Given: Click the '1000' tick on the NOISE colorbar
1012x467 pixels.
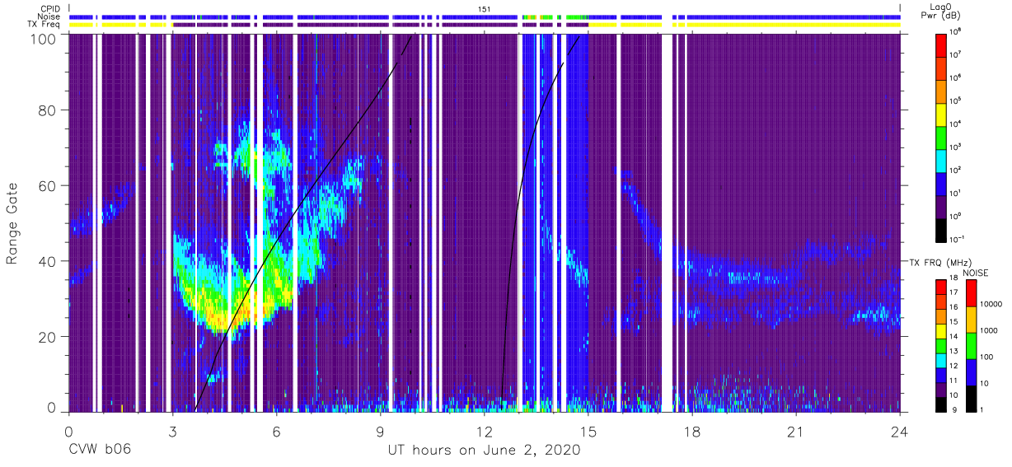Looking at the screenshot, I should (991, 331).
